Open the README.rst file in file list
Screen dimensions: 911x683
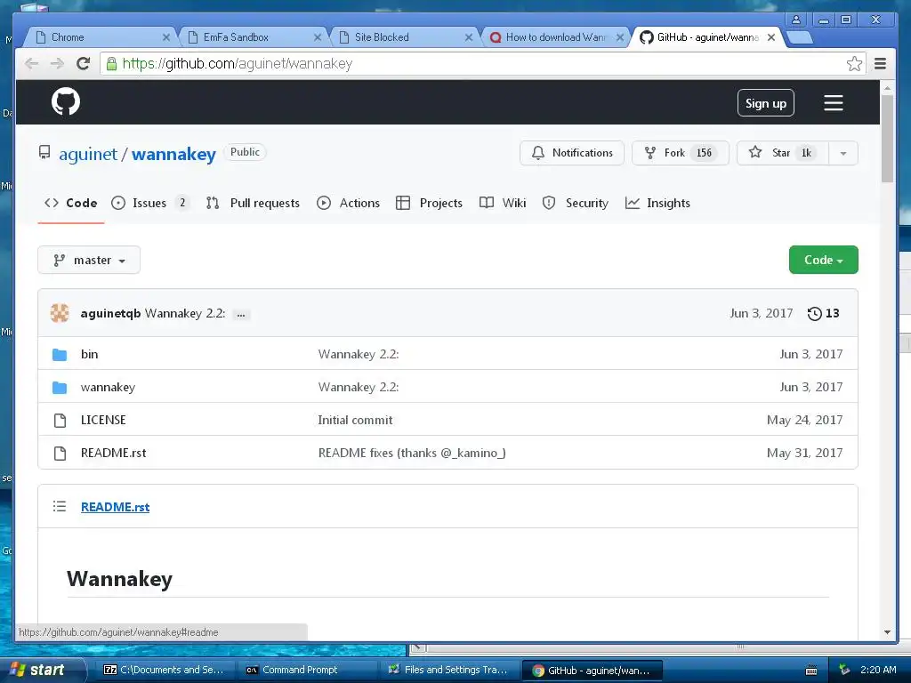coord(113,453)
